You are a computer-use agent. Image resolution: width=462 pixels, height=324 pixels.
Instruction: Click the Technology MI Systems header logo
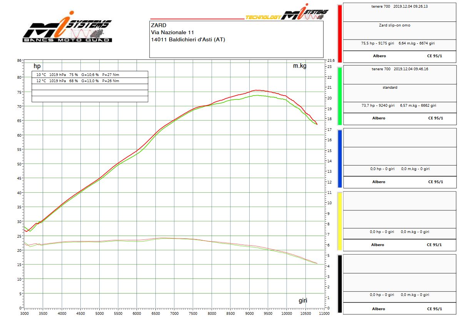click(x=287, y=15)
